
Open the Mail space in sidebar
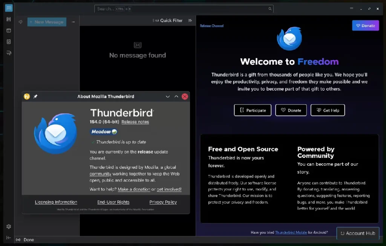click(9, 8)
